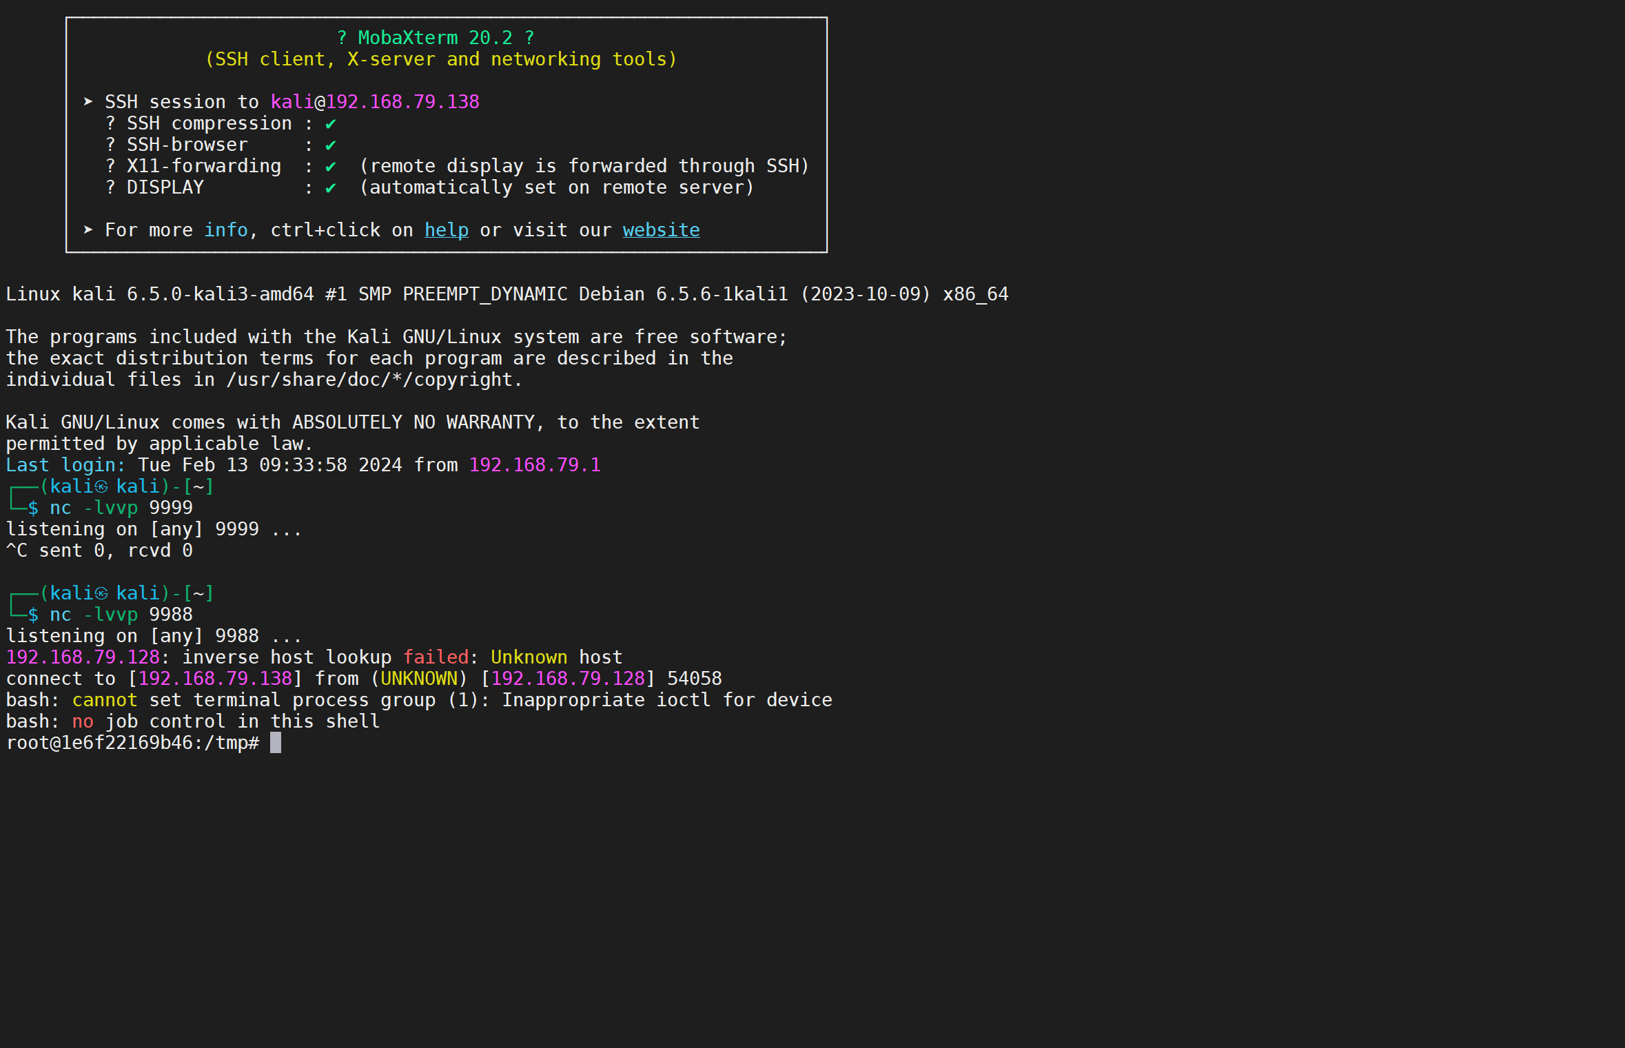1625x1048 pixels.
Task: Click the SSH-browser green checkmark
Action: (331, 145)
